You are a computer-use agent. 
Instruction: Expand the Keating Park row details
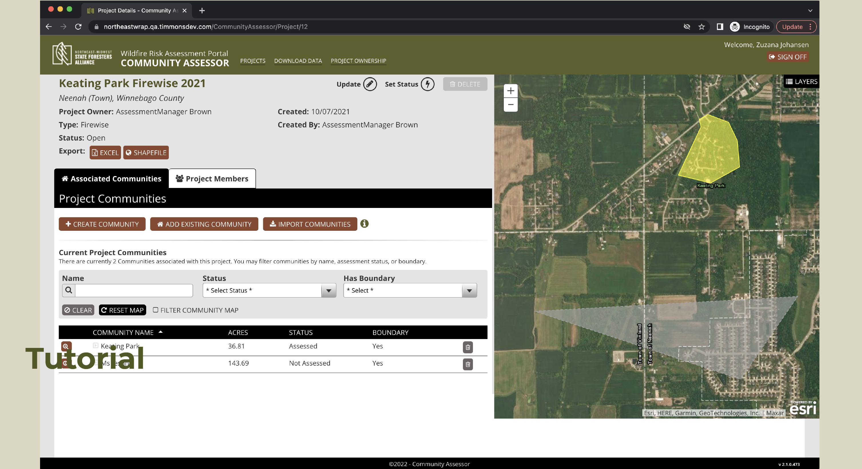tap(96, 346)
